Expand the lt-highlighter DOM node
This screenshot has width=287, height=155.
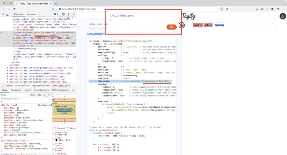point(14,25)
